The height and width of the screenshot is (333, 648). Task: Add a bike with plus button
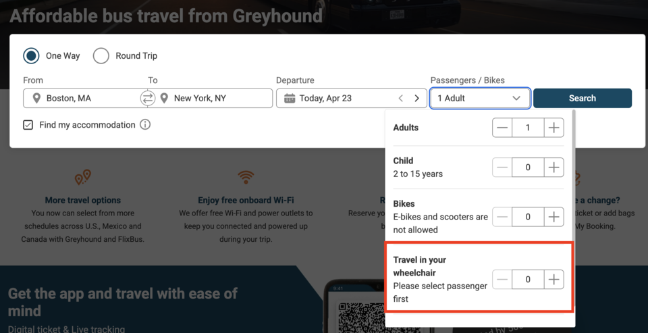[x=553, y=217]
